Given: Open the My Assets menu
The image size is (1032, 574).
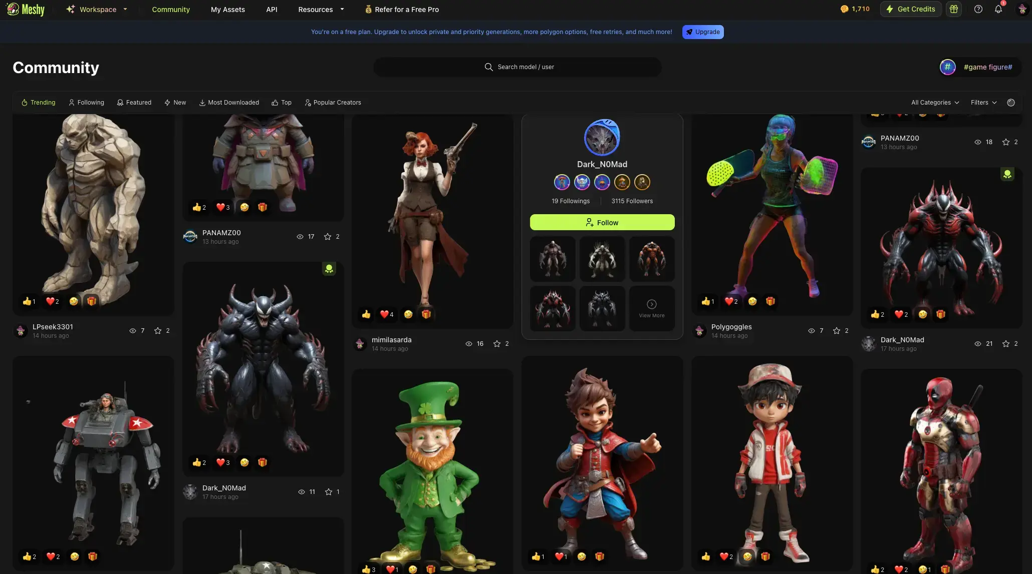Looking at the screenshot, I should point(227,10).
